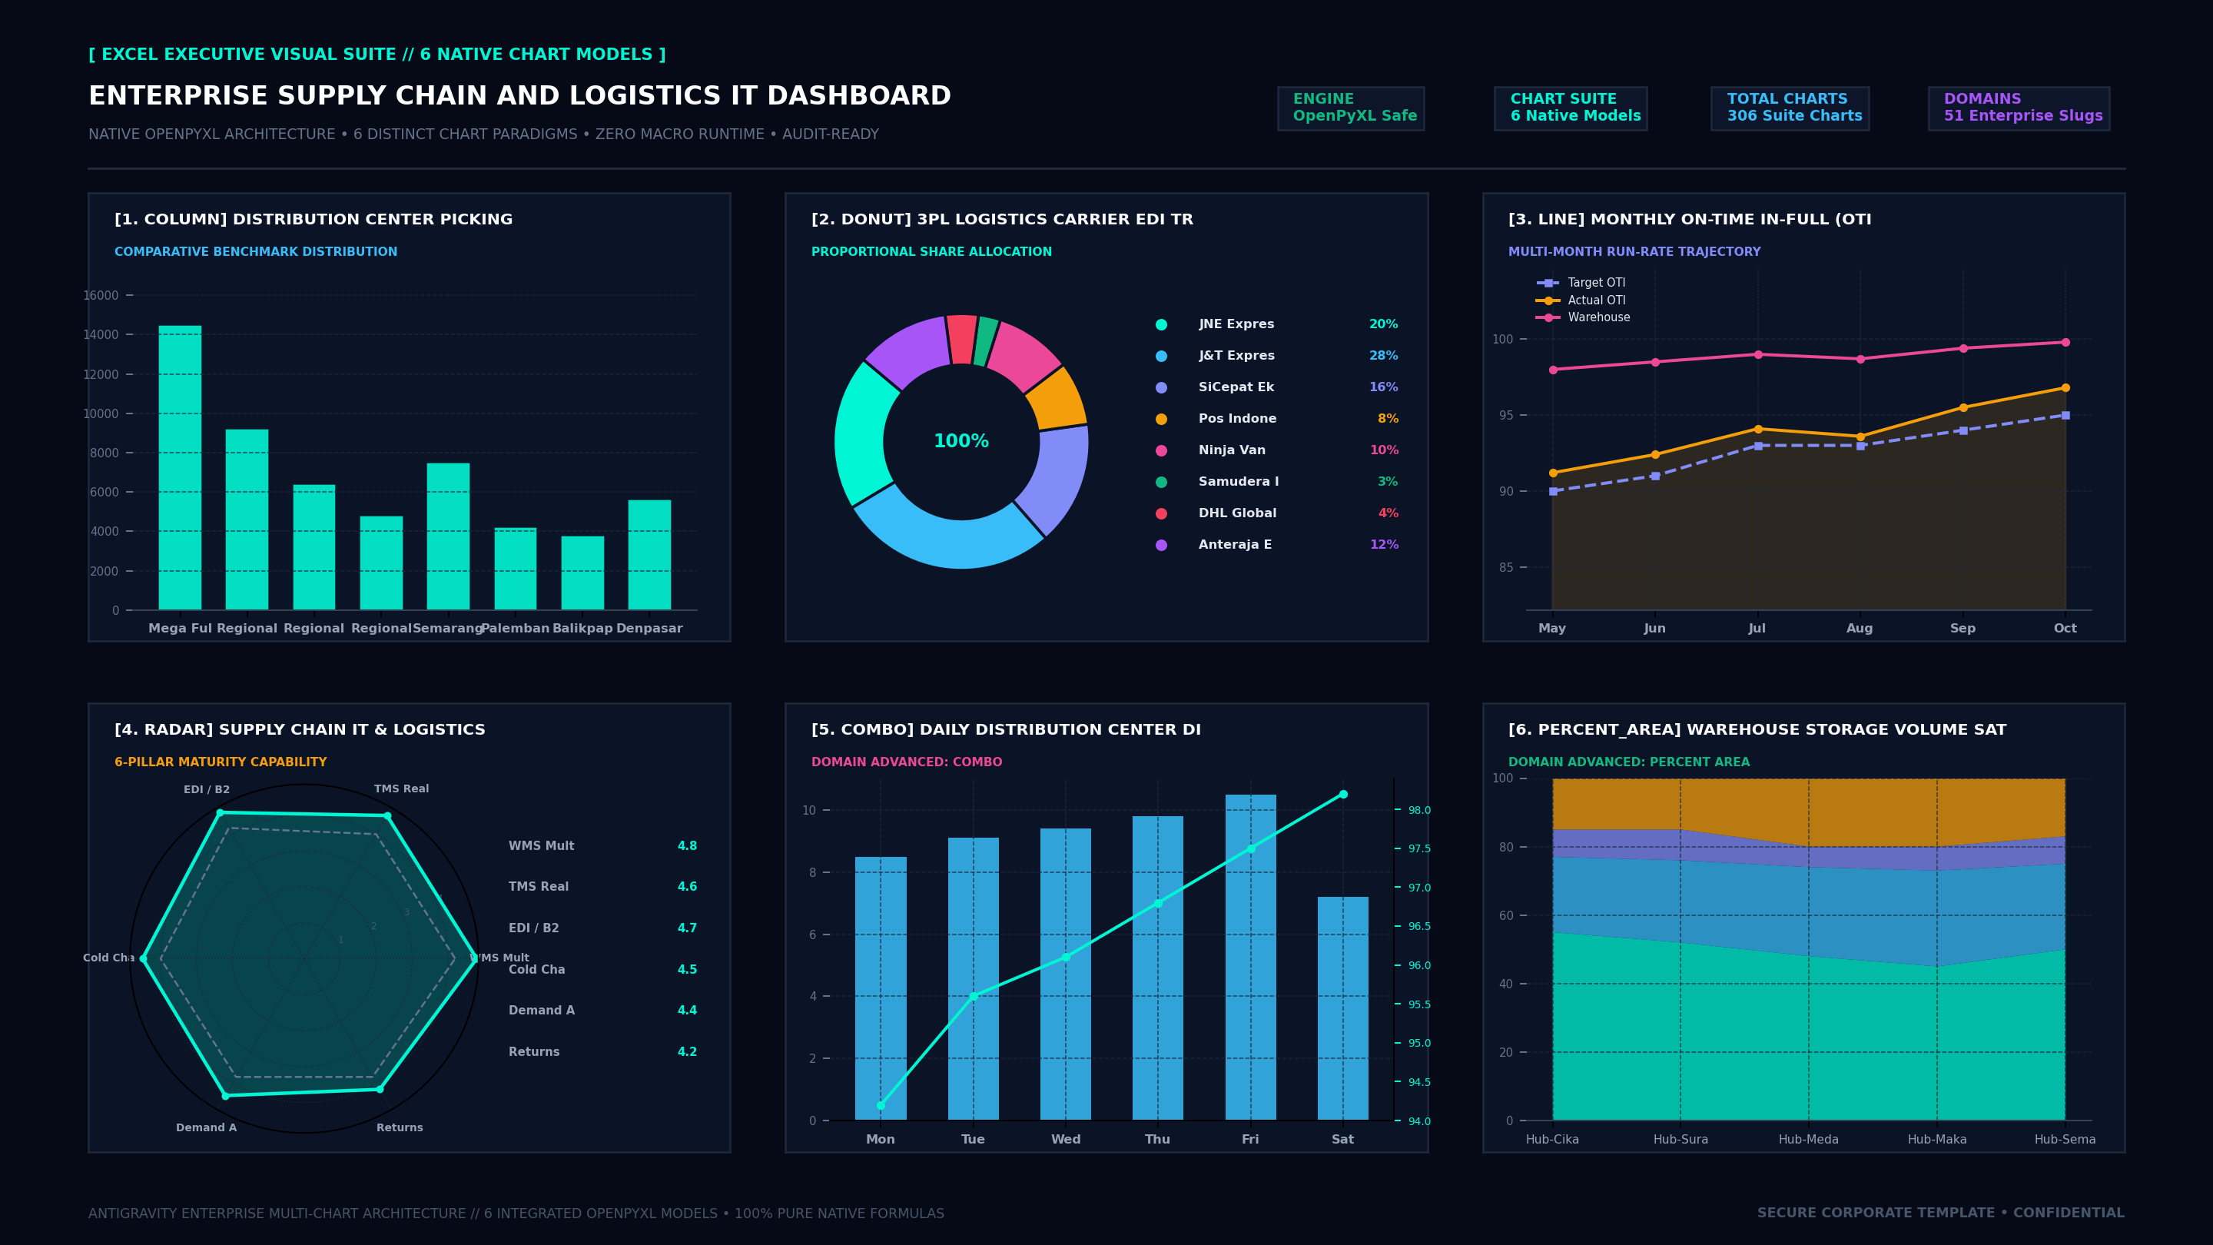Click the TMS Real label in radar list
This screenshot has width=2213, height=1245.
tap(539, 887)
